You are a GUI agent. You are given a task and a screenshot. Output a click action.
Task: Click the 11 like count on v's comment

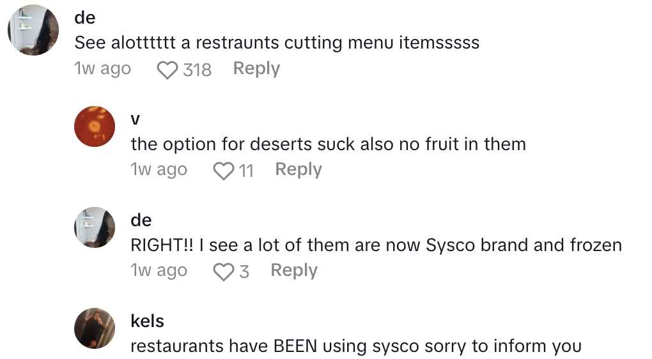coord(246,171)
